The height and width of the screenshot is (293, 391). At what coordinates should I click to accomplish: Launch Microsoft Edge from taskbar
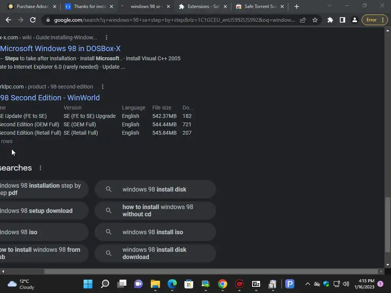click(172, 284)
